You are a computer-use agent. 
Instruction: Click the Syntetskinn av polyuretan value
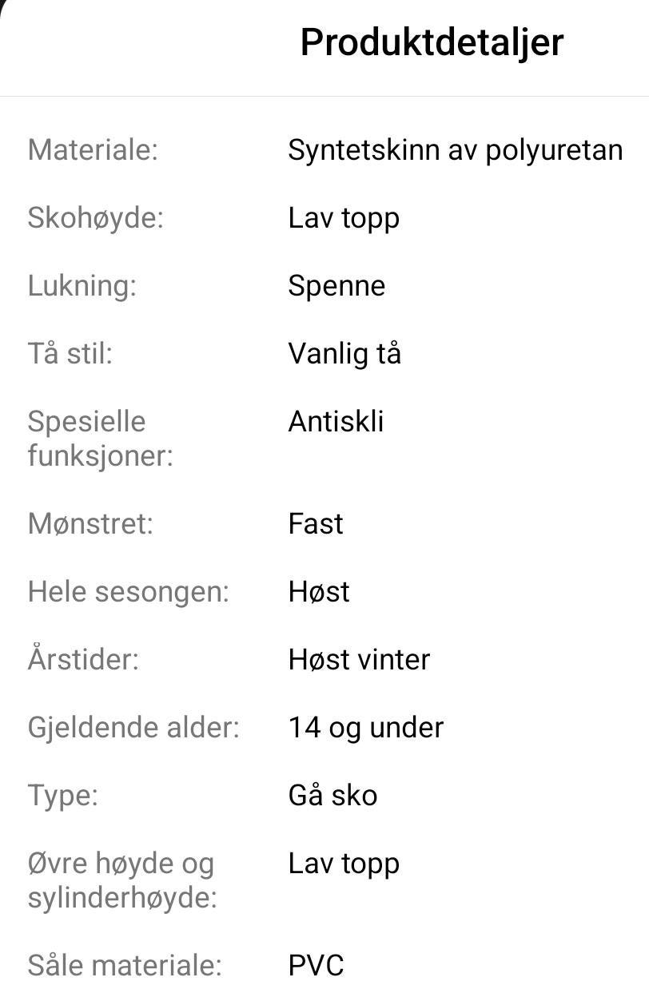[456, 151]
